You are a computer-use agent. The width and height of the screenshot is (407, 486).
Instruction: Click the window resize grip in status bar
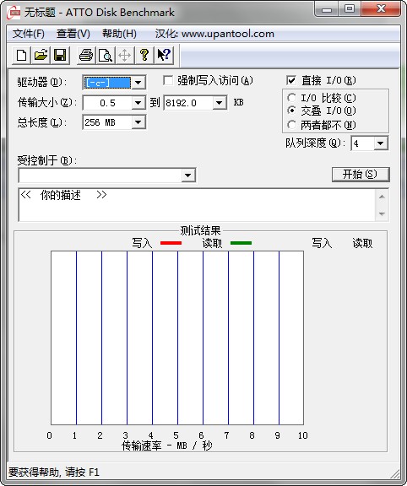(x=394, y=473)
